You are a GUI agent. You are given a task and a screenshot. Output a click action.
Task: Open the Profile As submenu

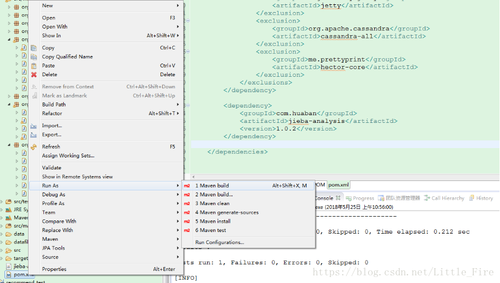click(x=106, y=203)
